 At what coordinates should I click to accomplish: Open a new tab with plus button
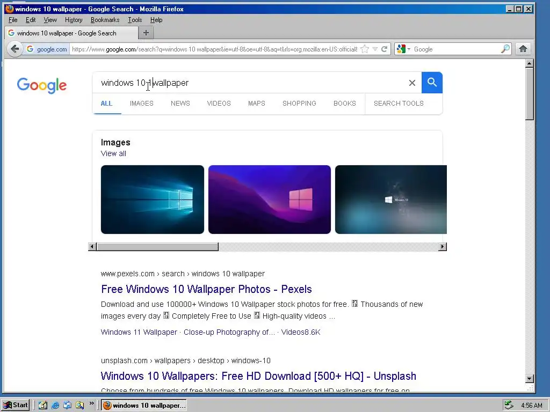click(146, 33)
